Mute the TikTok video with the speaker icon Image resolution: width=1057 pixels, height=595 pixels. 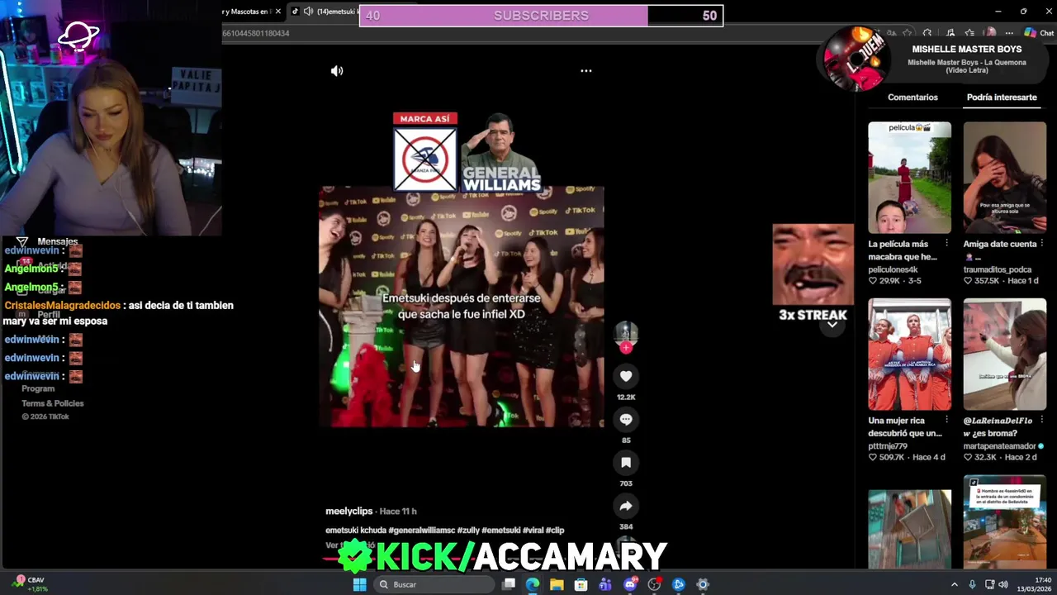pyautogui.click(x=337, y=71)
